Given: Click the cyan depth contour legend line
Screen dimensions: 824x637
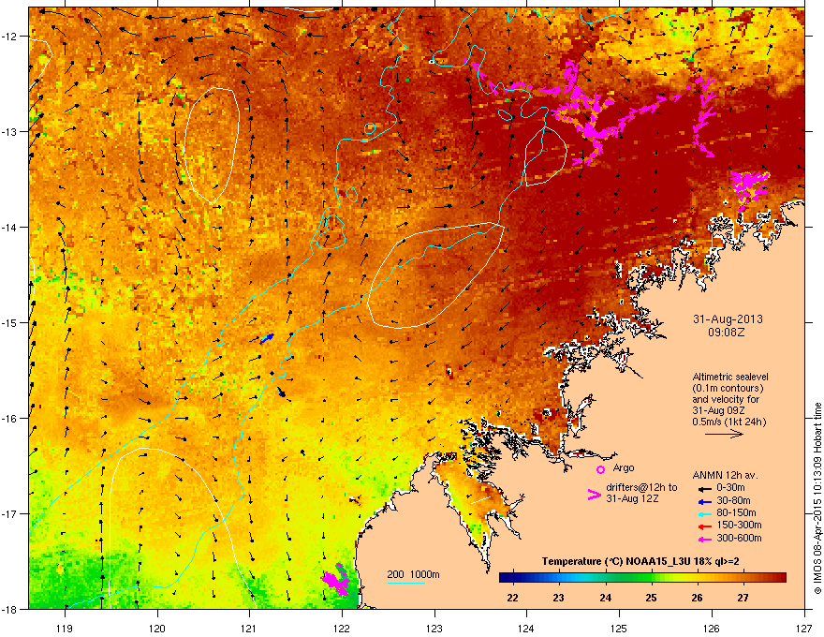Looking at the screenshot, I should click(405, 583).
